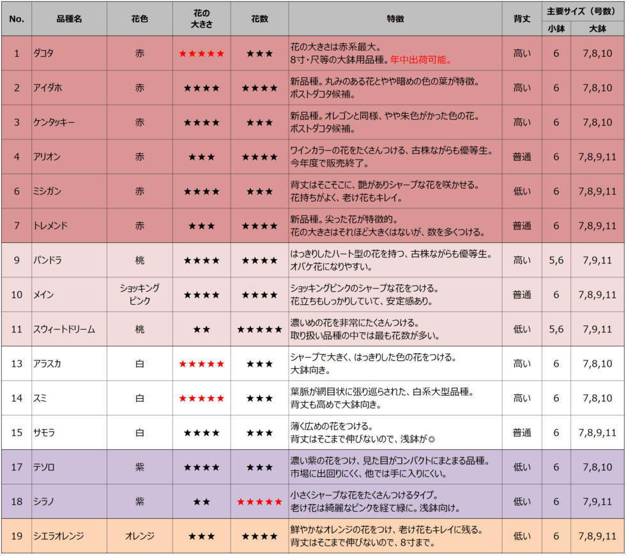Click the red star rating in アラスカ row
This screenshot has height=556, width=626.
(201, 364)
